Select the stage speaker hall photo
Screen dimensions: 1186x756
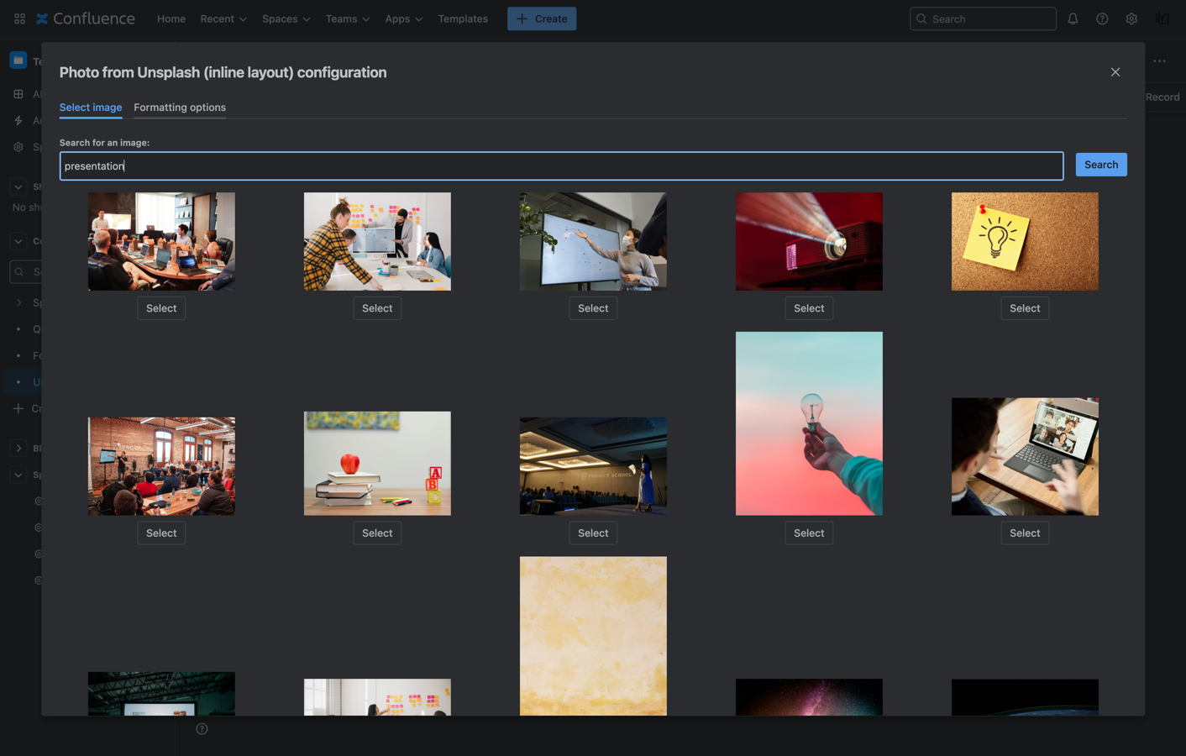click(593, 533)
